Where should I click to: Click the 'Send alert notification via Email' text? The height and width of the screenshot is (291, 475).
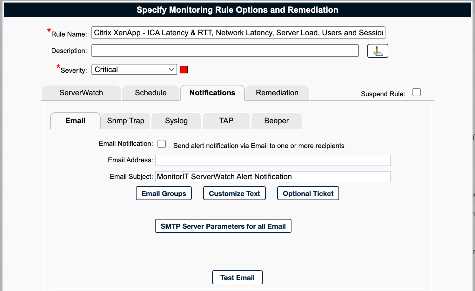pos(259,146)
